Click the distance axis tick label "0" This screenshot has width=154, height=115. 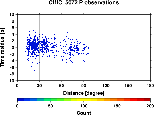(17, 86)
